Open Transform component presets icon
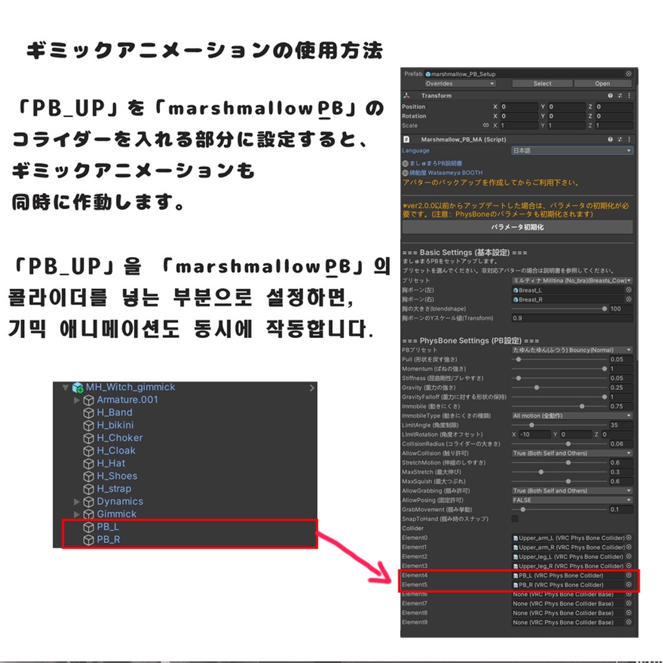663x663 pixels. coord(620,96)
